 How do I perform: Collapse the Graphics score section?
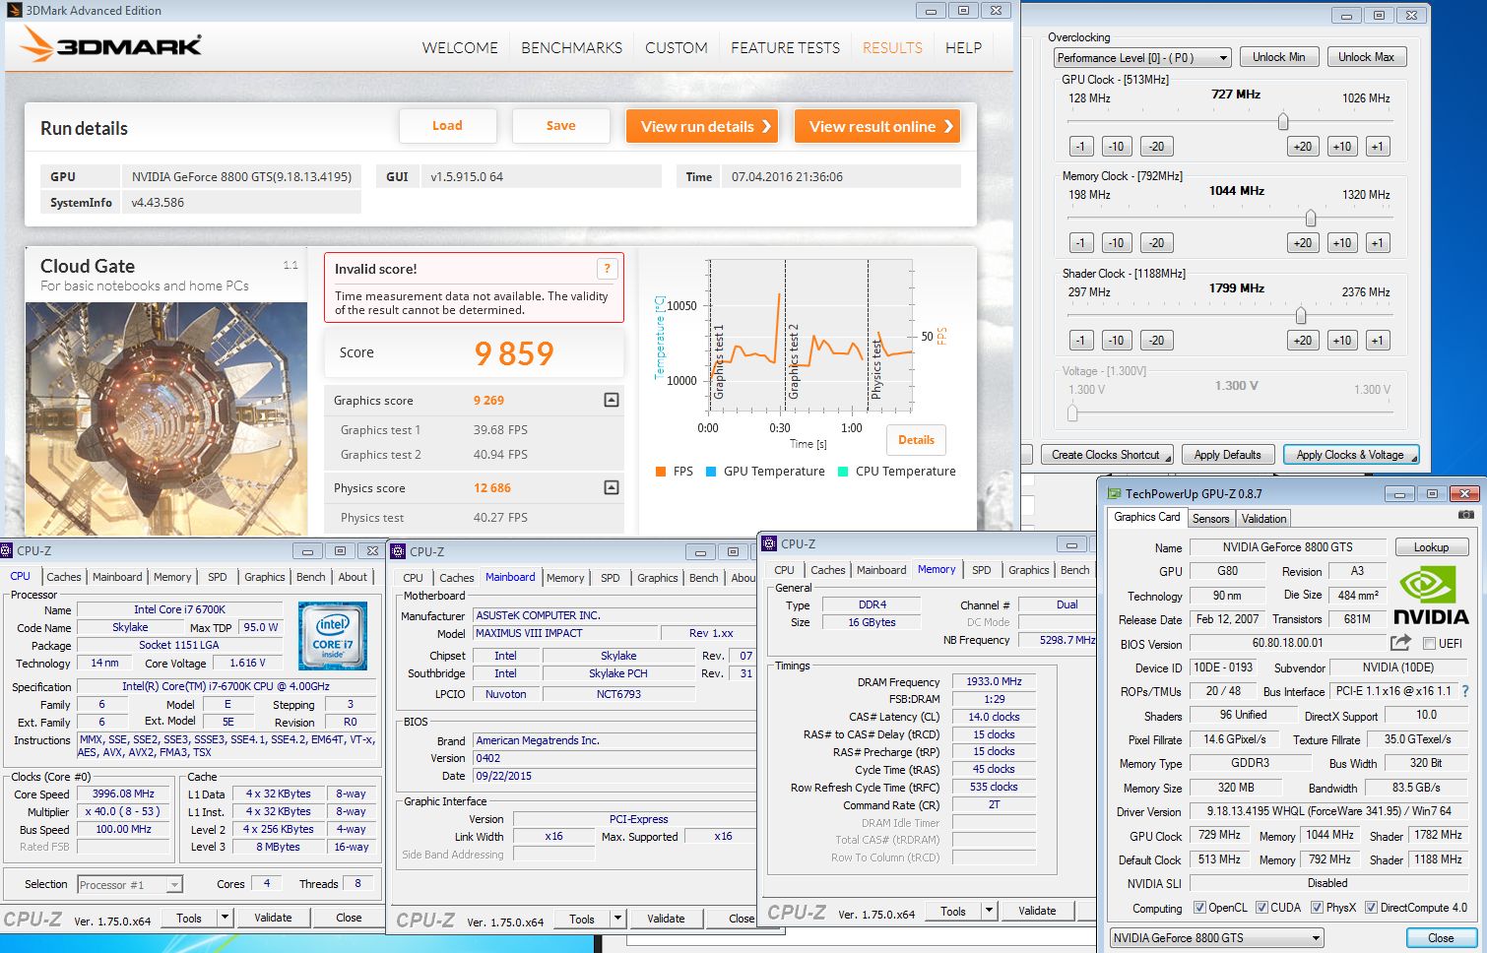point(611,400)
